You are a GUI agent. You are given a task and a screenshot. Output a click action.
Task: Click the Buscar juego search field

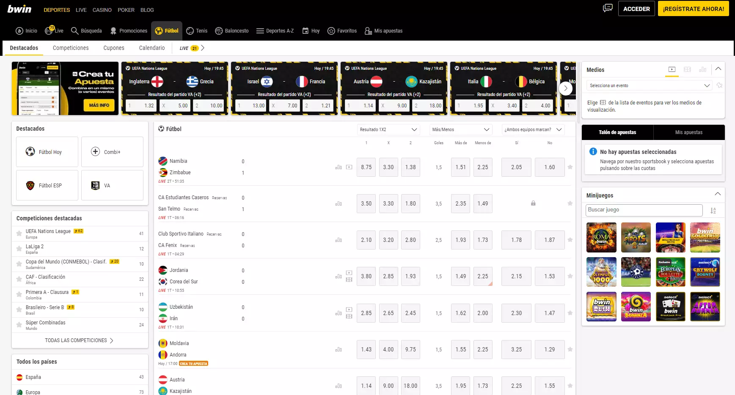click(644, 210)
